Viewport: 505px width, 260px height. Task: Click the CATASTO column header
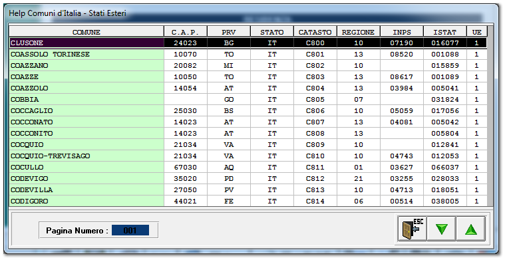click(x=315, y=32)
